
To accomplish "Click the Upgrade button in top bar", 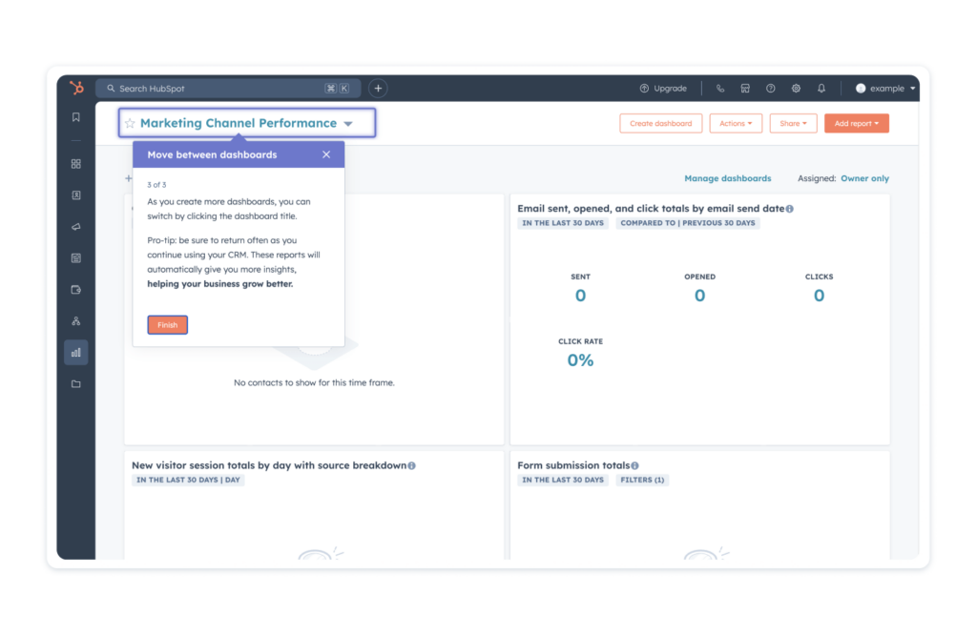I will tap(664, 89).
